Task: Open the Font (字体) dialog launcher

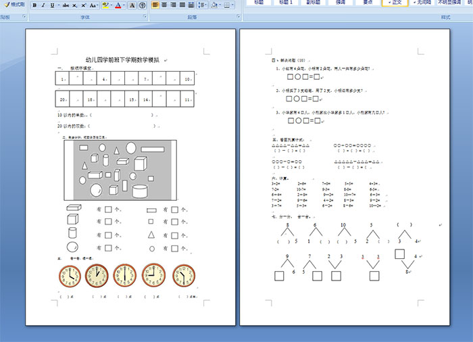Action: coord(145,17)
